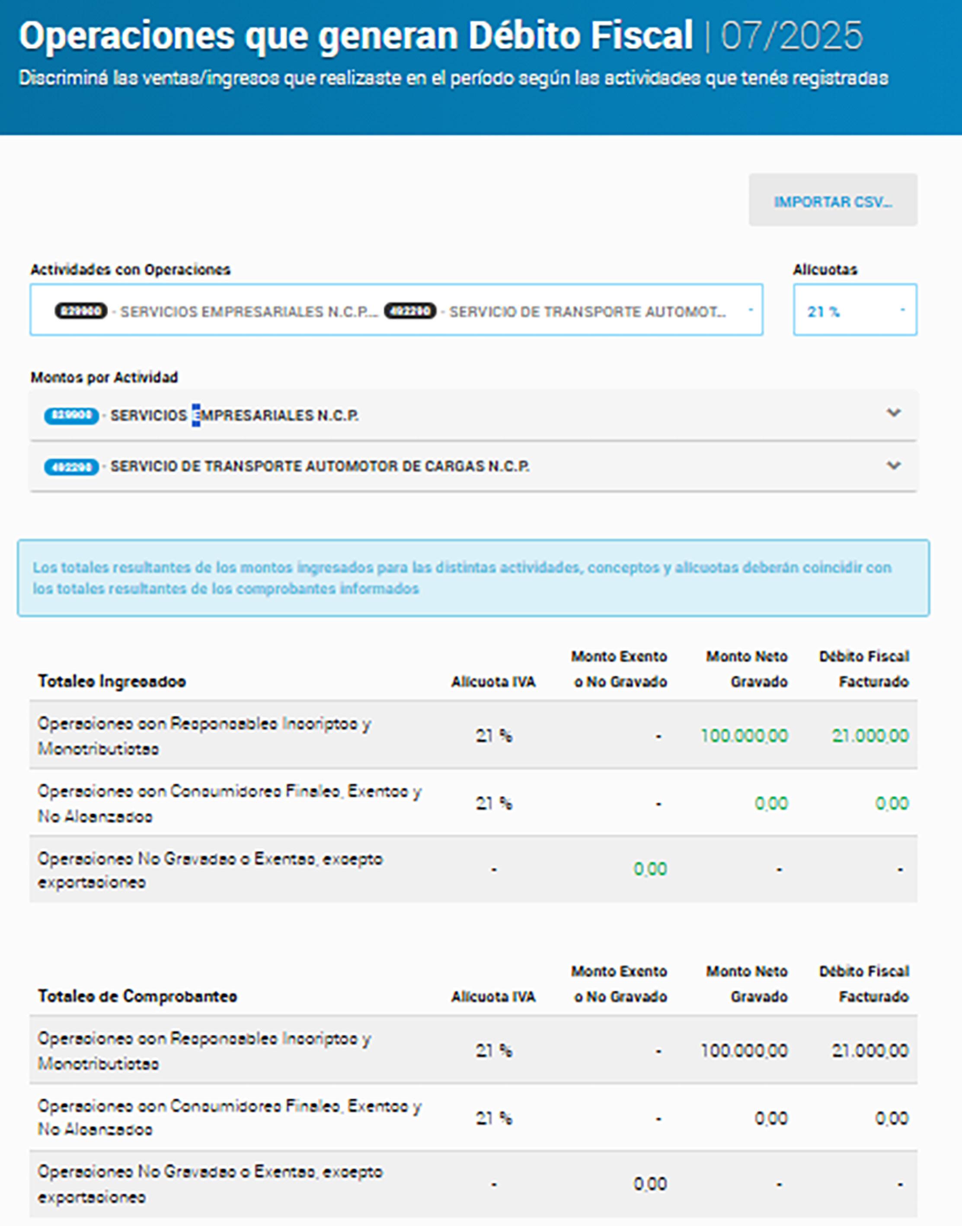
Task: Click green 100.000,00 in Totales Ingresados
Action: (x=744, y=735)
